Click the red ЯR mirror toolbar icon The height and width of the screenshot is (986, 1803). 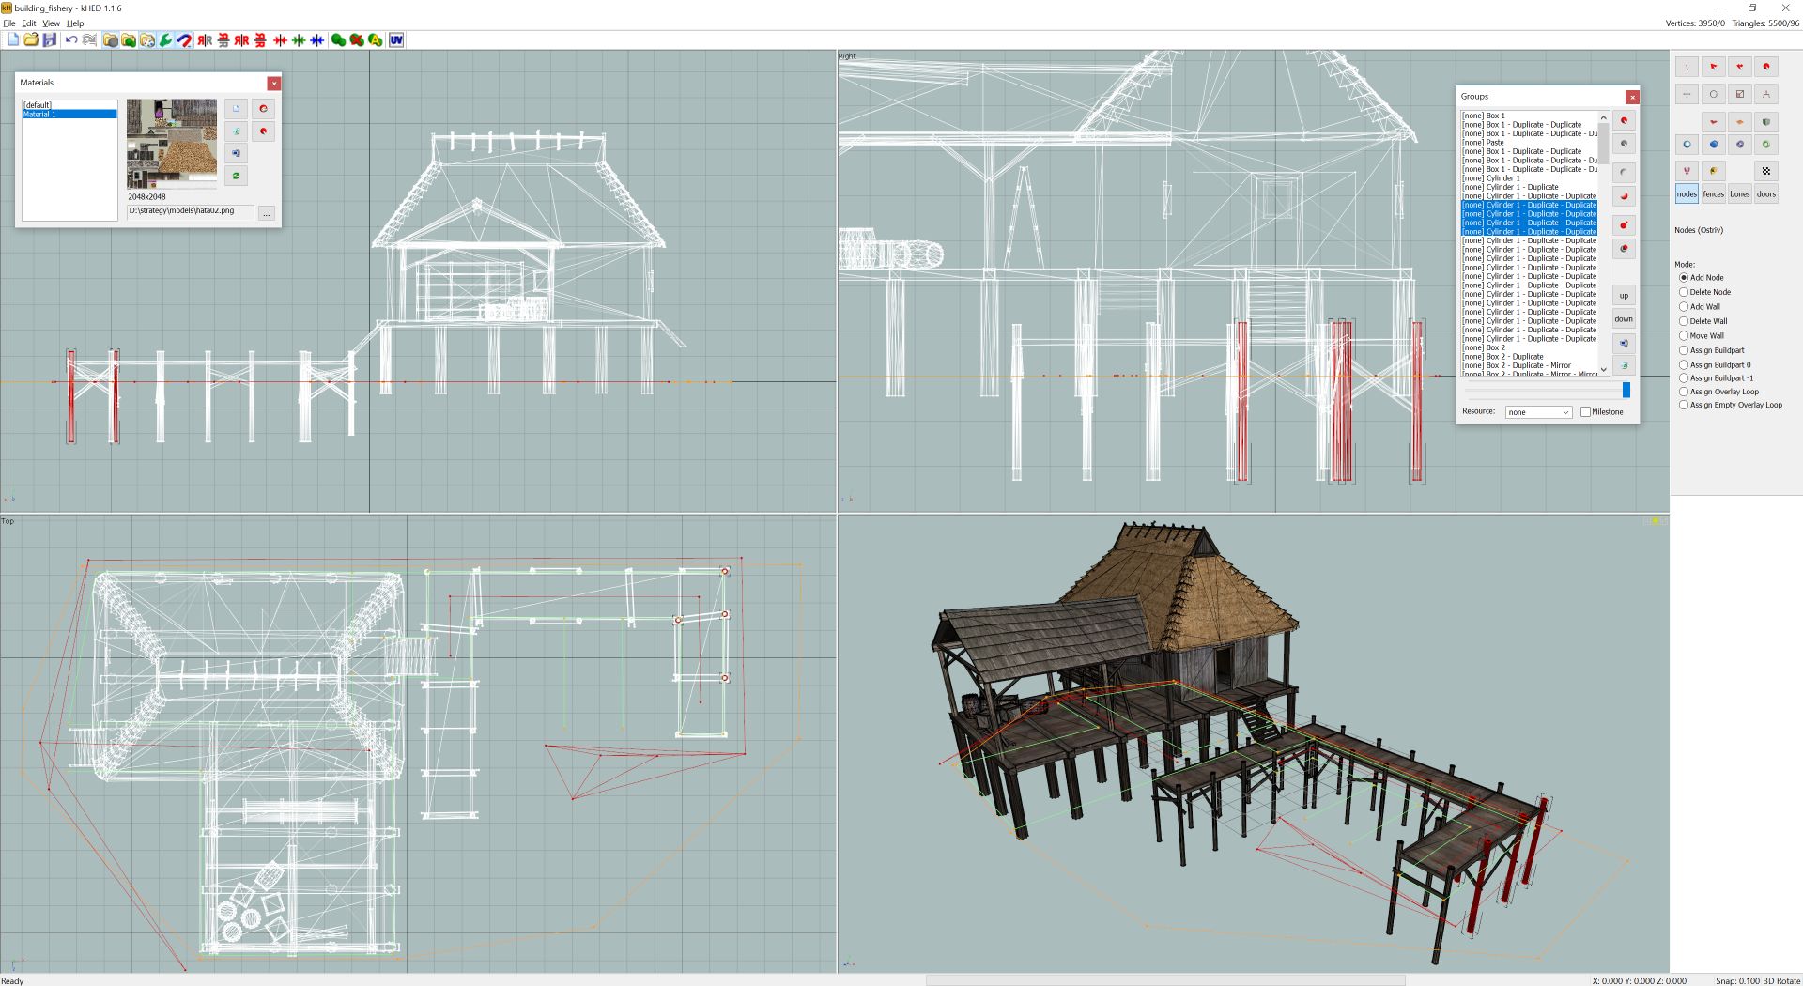[x=241, y=39]
